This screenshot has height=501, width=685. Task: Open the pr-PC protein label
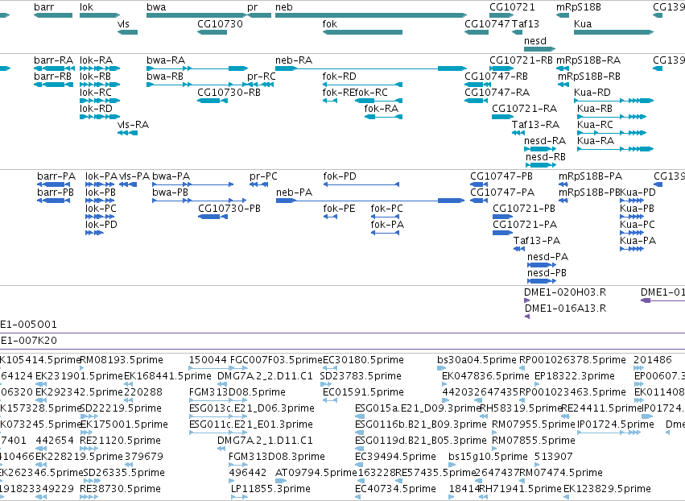coord(263,176)
